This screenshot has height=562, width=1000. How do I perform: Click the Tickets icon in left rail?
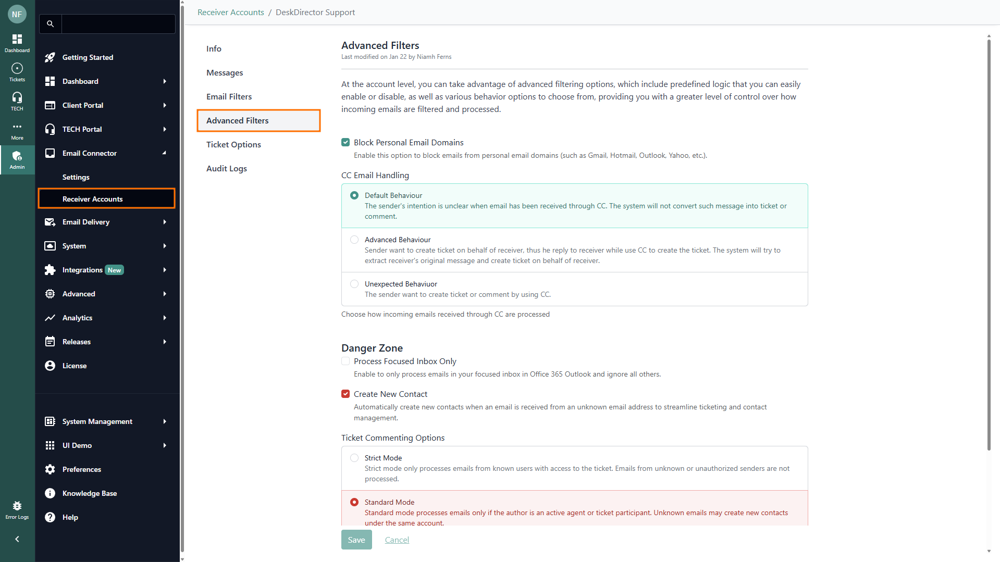(x=17, y=69)
